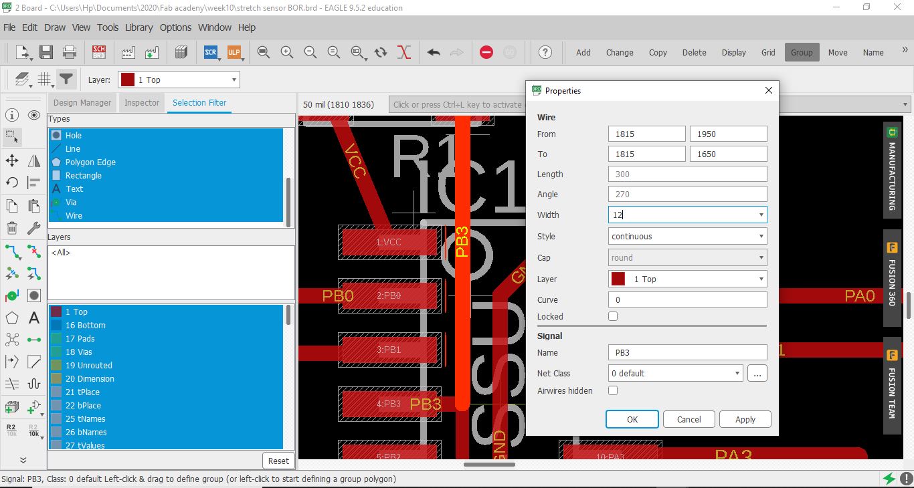Open the Layer dropdown in top toolbar
Screen dimensions: 914x488
coord(179,80)
